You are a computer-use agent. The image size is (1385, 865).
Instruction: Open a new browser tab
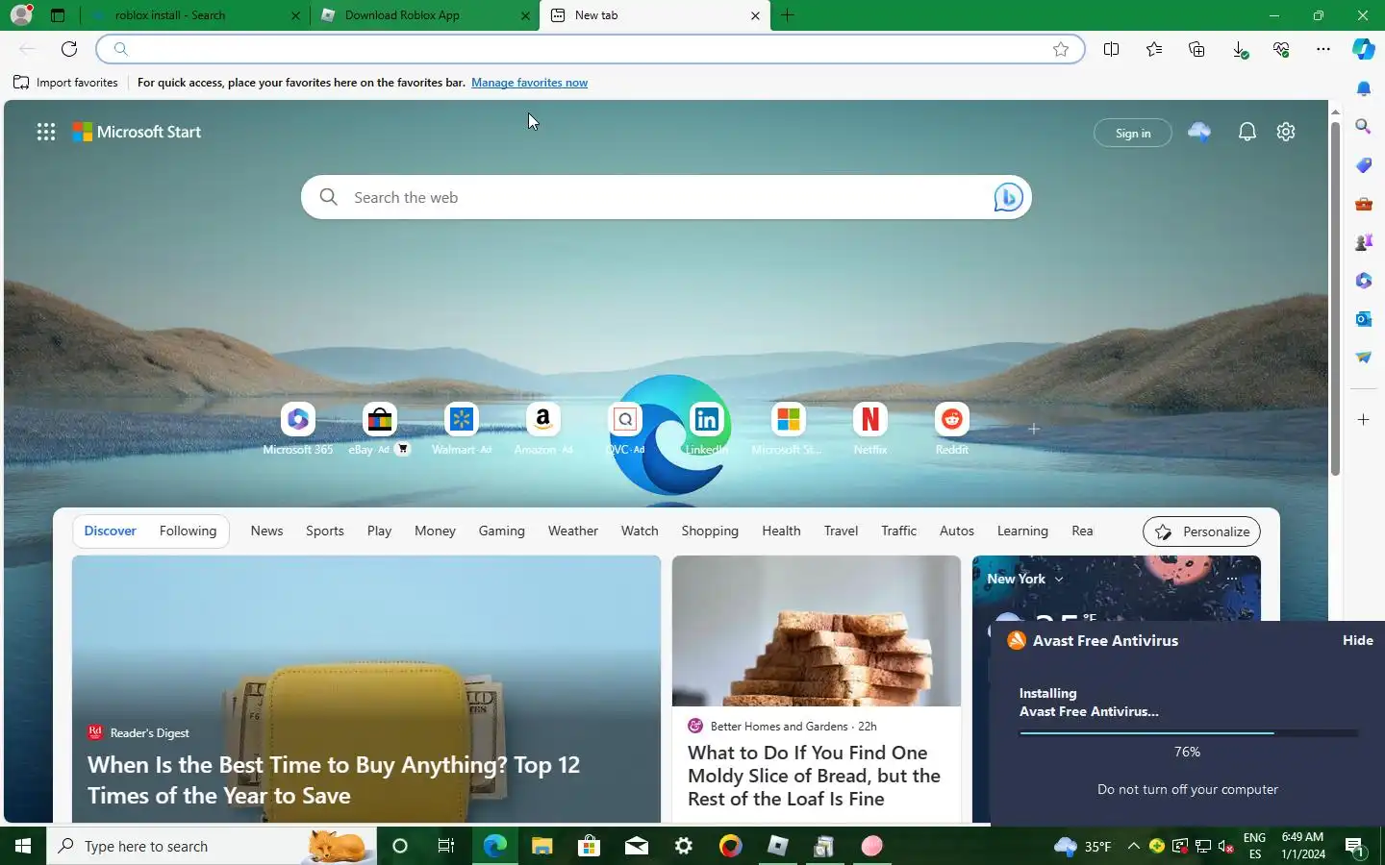point(788,15)
